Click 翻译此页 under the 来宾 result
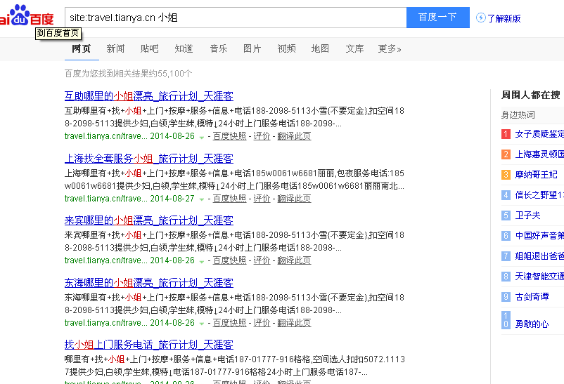 294,260
